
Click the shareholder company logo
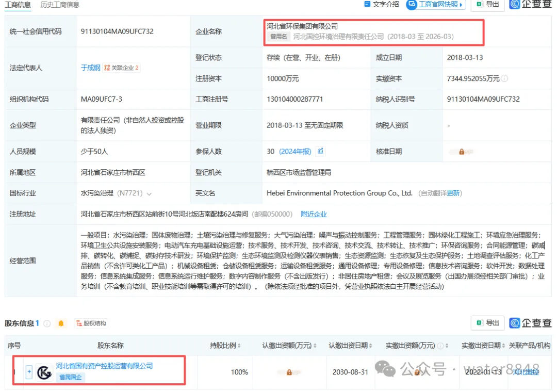pos(44,372)
